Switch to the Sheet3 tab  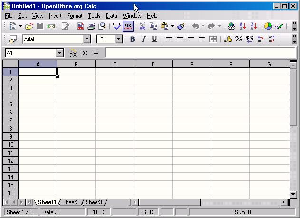(x=94, y=202)
